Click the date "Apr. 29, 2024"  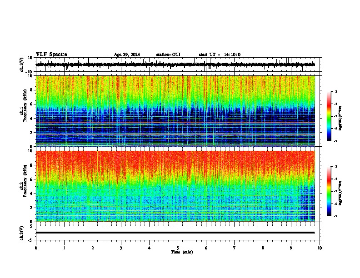(x=127, y=55)
